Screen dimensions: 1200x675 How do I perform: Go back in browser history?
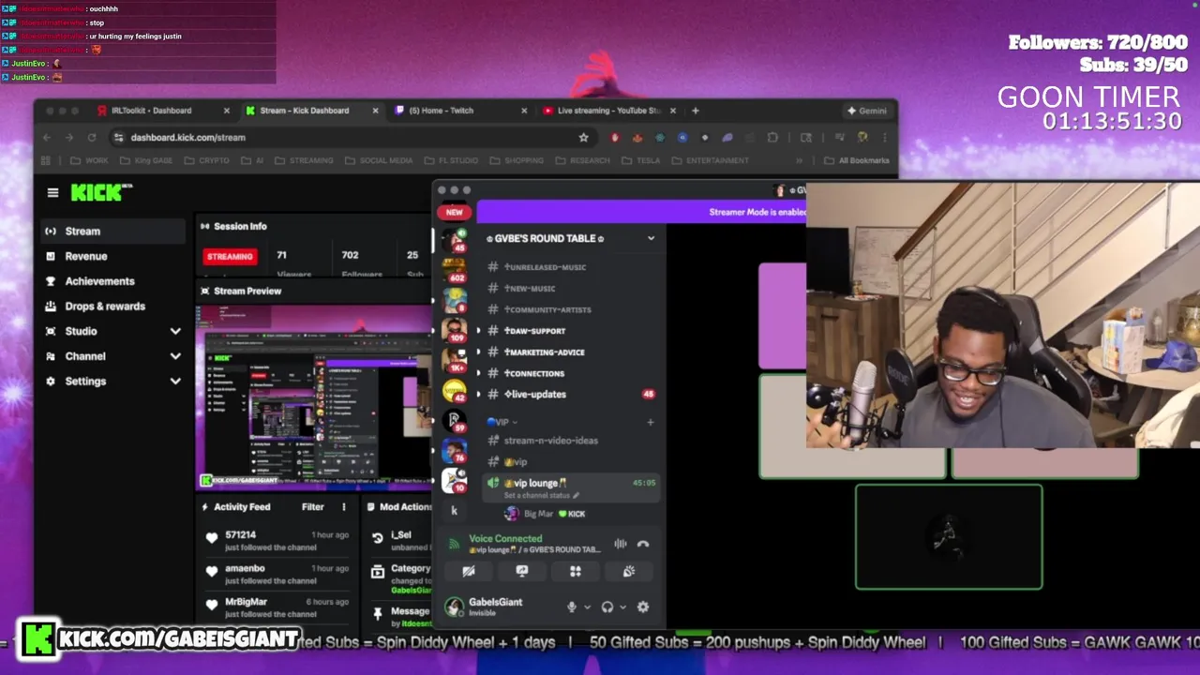click(47, 138)
